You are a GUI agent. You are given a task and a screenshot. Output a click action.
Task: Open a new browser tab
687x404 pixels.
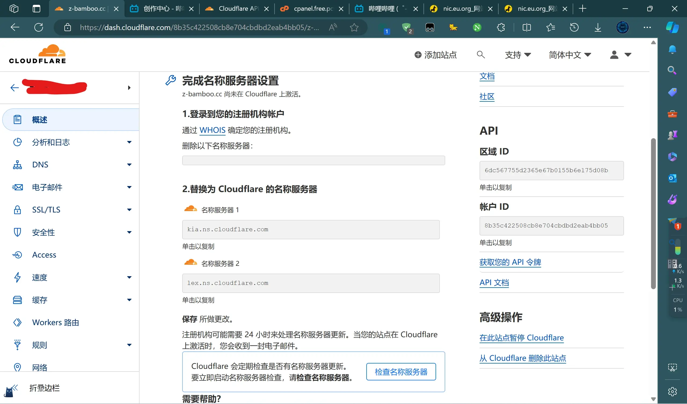[x=583, y=9]
